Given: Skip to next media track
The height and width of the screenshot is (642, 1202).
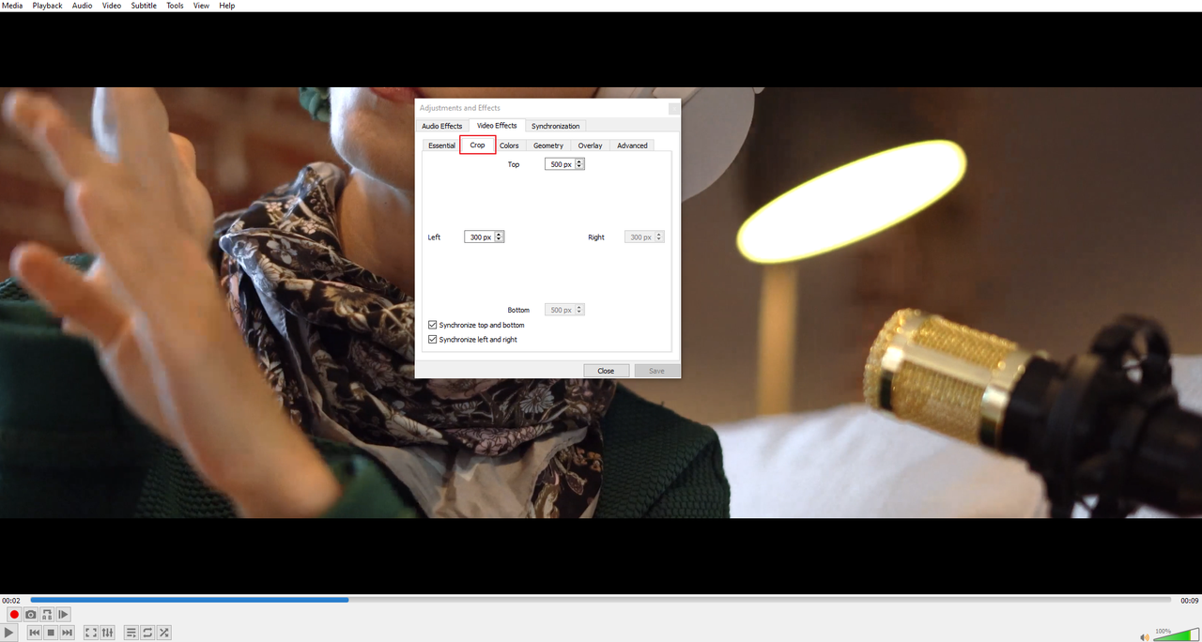Looking at the screenshot, I should (x=67, y=634).
